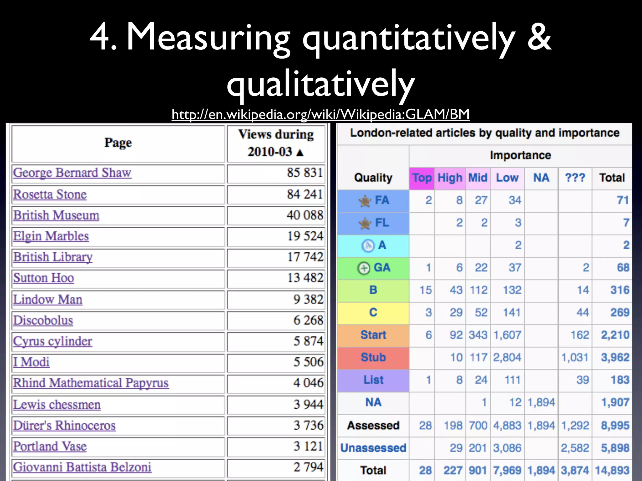
Task: Click the Assessed row label
Action: point(373,426)
